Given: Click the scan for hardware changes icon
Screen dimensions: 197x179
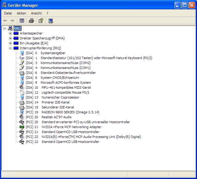Looking at the screenshot, I should tap(50, 21).
